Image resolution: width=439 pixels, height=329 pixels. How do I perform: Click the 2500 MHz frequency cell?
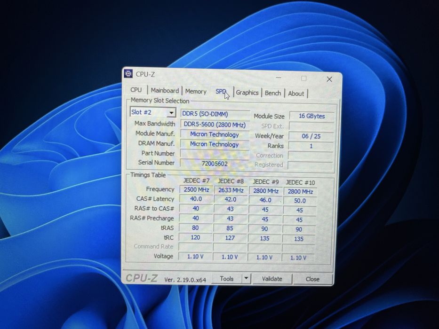(196, 190)
